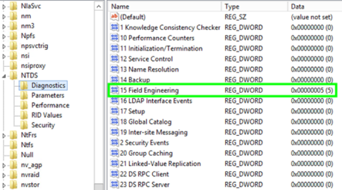342x190 pixels.
Task: Select '2 Security Events' value name
Action: [x=144, y=143]
